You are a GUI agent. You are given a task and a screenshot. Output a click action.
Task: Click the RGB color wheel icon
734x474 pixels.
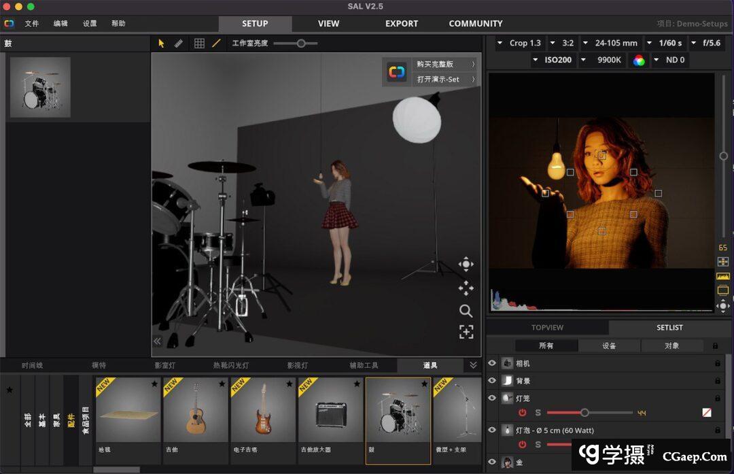click(639, 60)
